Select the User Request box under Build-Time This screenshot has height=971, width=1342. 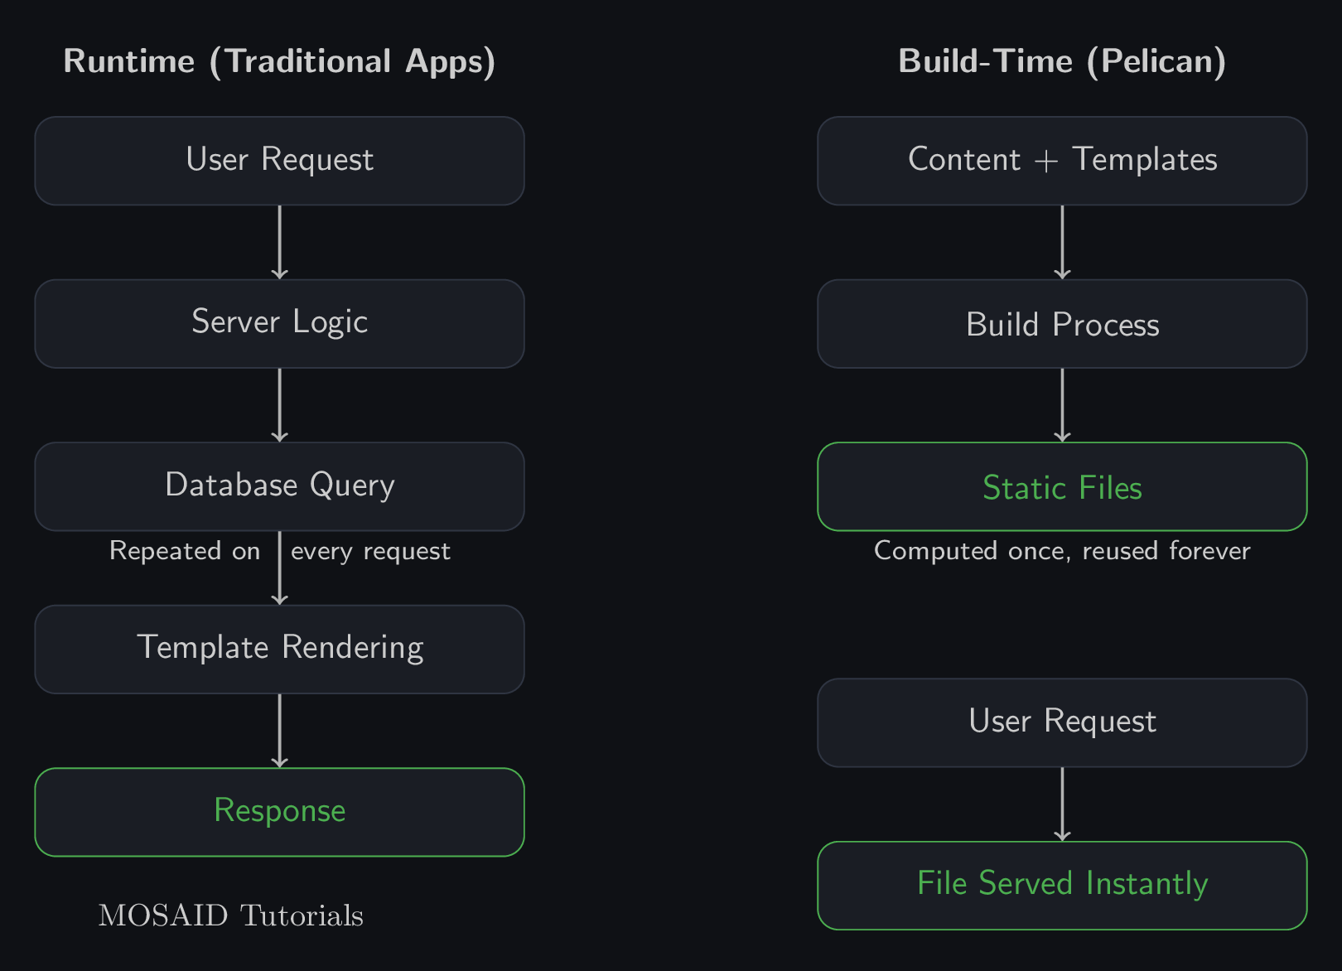1062,722
